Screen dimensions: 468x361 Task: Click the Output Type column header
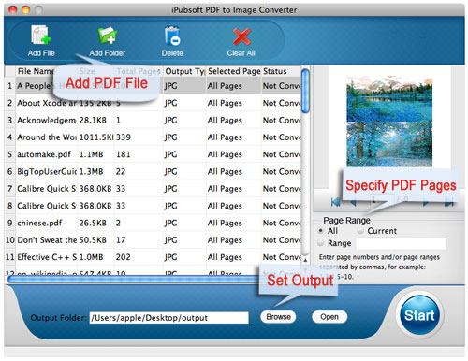click(184, 71)
